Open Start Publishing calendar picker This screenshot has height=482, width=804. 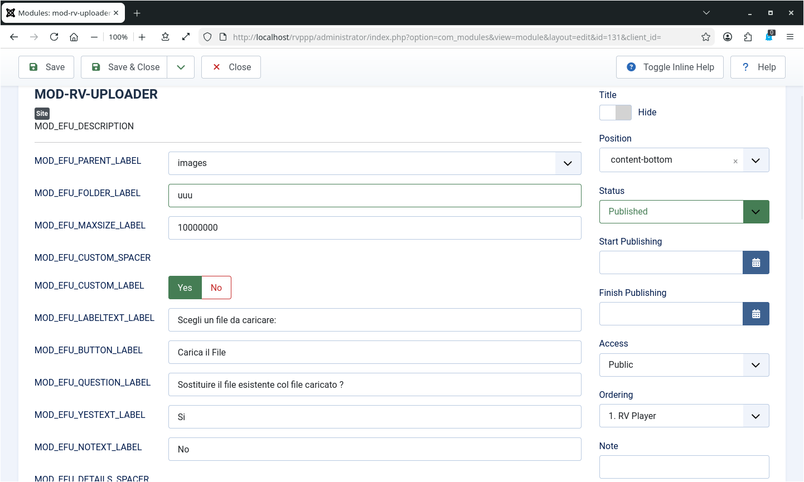(755, 262)
